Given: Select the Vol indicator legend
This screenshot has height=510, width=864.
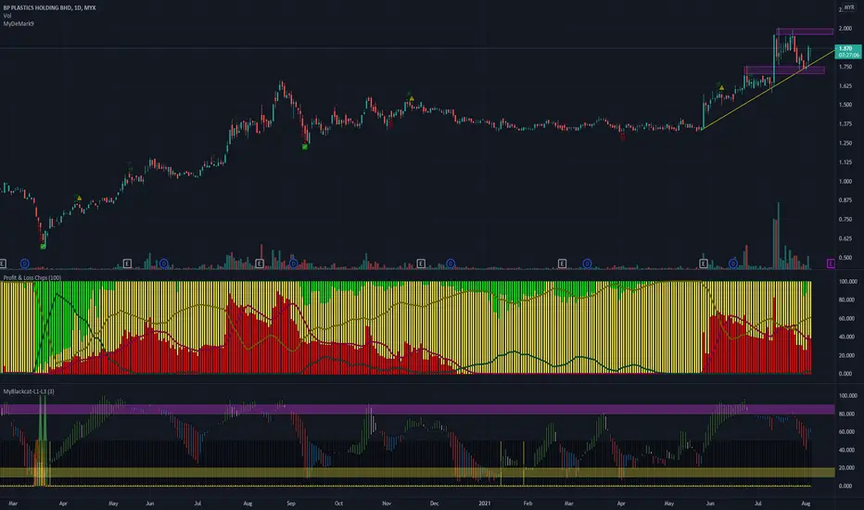Looking at the screenshot, I should 7,16.
